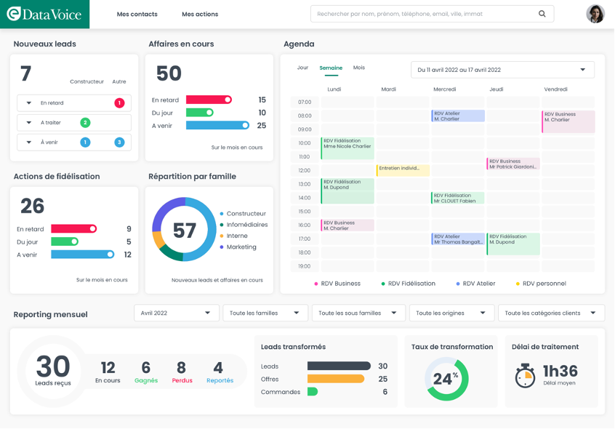
Task: Click the stopwatch icon in Délai de traitement
Action: click(x=525, y=375)
